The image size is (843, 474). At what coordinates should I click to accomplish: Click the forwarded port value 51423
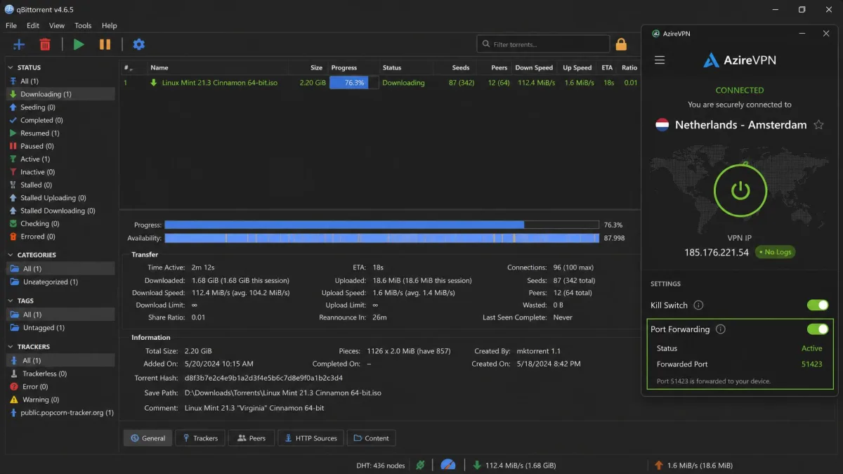pyautogui.click(x=811, y=364)
